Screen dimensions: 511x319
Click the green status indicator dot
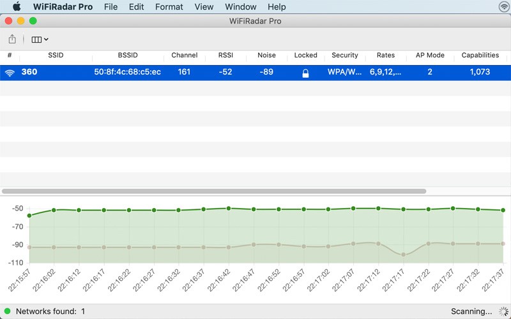coord(7,311)
